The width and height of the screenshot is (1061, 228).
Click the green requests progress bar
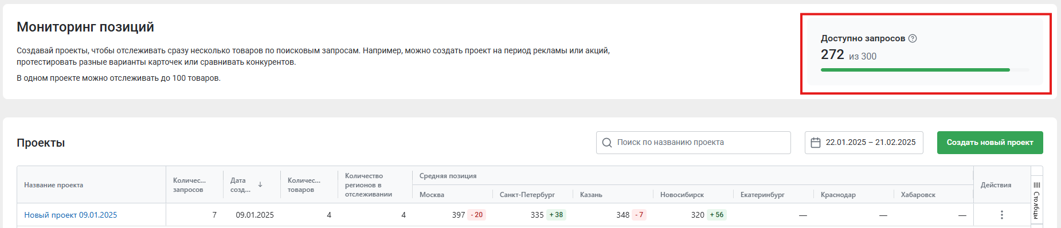coord(915,70)
